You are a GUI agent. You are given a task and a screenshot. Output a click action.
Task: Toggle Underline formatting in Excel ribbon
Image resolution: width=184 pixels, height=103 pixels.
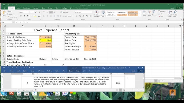pos(28,16)
